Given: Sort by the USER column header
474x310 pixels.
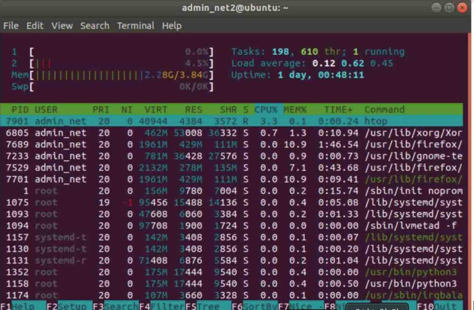Looking at the screenshot, I should click(x=46, y=109).
